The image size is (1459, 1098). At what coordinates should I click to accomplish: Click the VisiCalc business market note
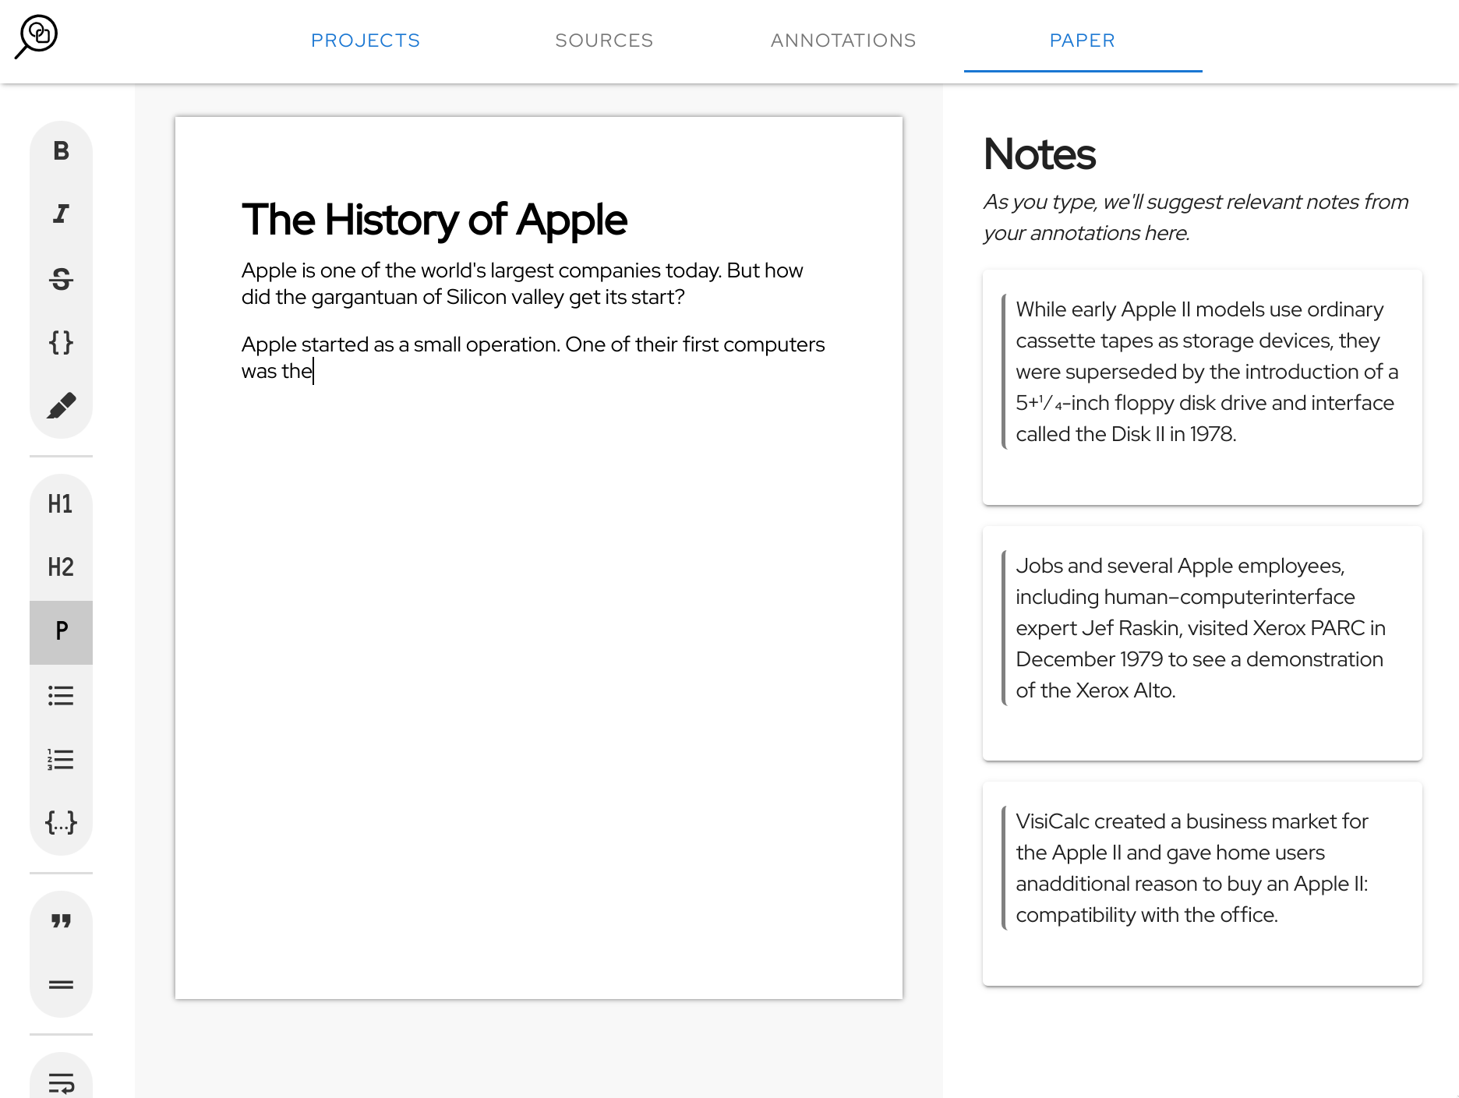point(1203,884)
